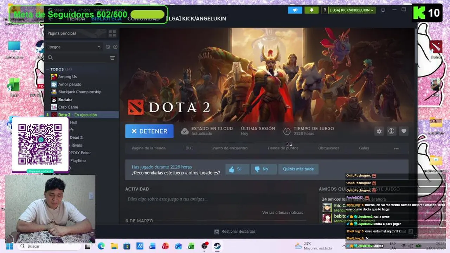Click the ESTADO EN CLOUD status
The height and width of the screenshot is (253, 450).
coord(207,131)
